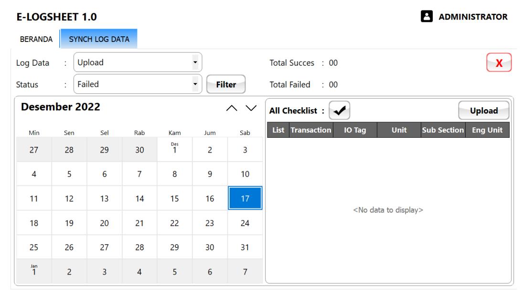Switch to the BERANDA tab

point(36,39)
